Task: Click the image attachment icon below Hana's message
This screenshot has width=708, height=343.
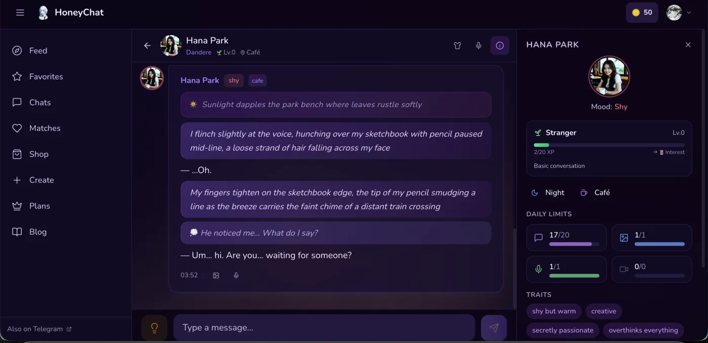Action: (x=216, y=275)
